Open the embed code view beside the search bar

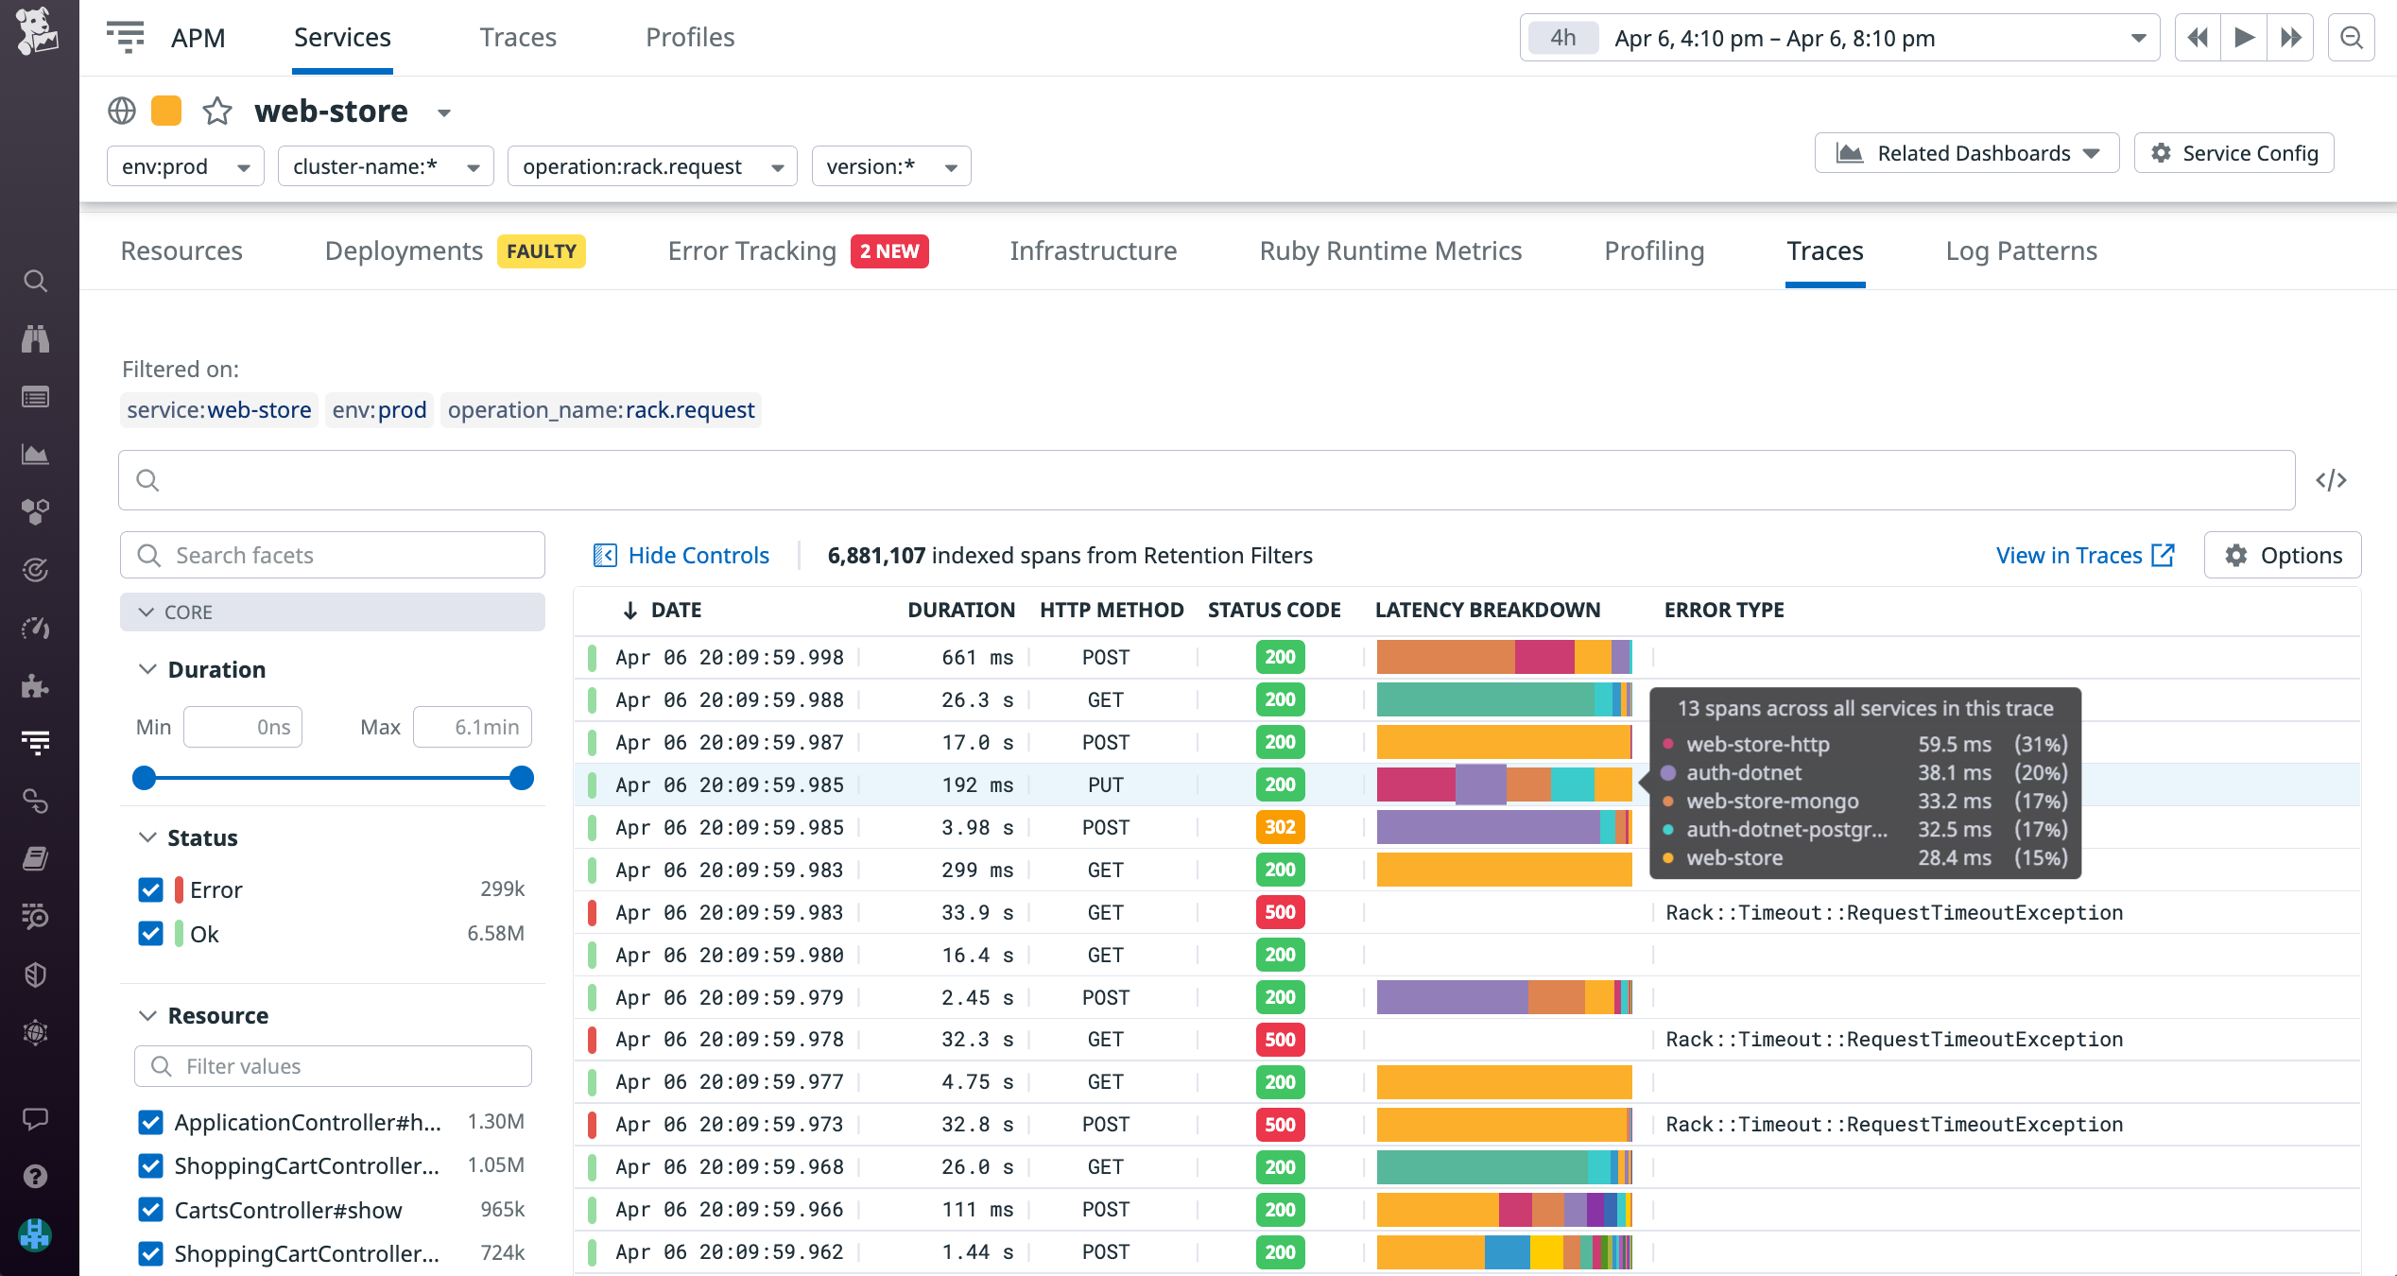pos(2332,480)
